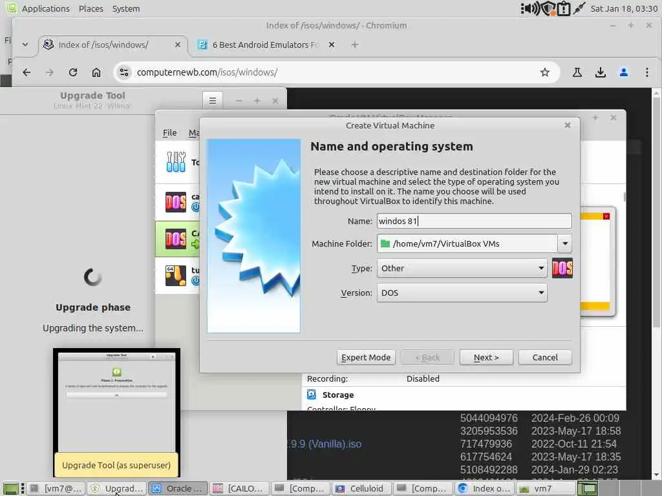662x496 pixels.
Task: Click the DOS OS type icon beside Type
Action: [x=562, y=268]
